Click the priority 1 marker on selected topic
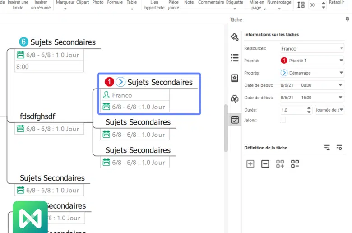Image resolution: width=352 pixels, height=233 pixels. tap(109, 82)
